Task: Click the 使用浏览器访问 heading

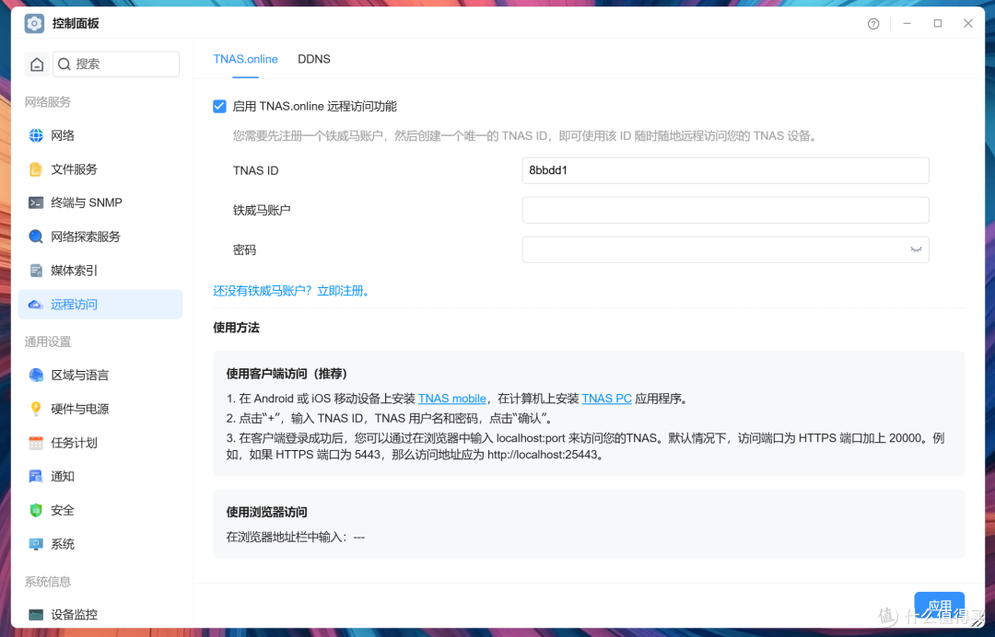Action: click(x=266, y=512)
